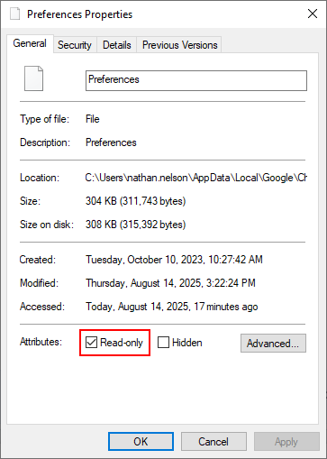Click into the Preferences file name field
Image resolution: width=327 pixels, height=459 pixels.
(196, 80)
